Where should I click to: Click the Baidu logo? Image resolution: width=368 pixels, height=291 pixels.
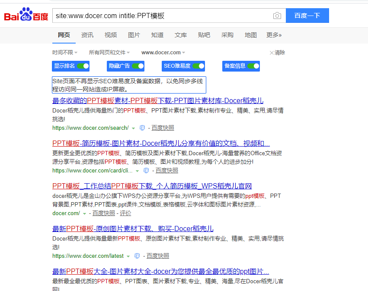click(26, 15)
